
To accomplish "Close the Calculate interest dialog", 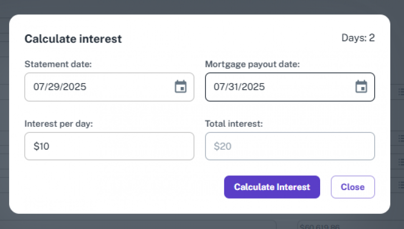I will (352, 187).
